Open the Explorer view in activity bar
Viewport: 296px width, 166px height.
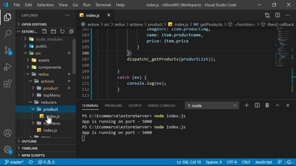[x=7, y=17]
